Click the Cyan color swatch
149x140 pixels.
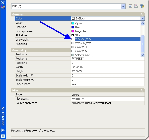click(73, 23)
